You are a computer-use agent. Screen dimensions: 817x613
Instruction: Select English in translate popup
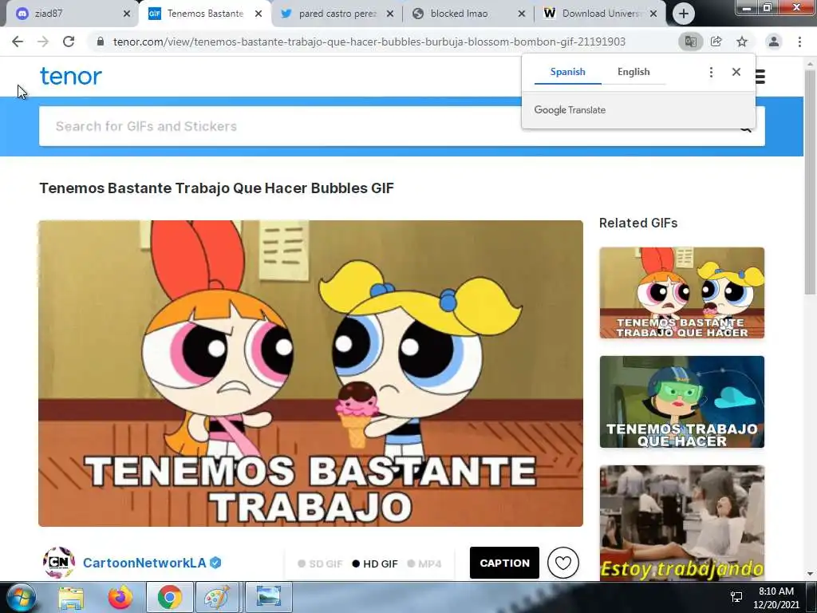(633, 72)
